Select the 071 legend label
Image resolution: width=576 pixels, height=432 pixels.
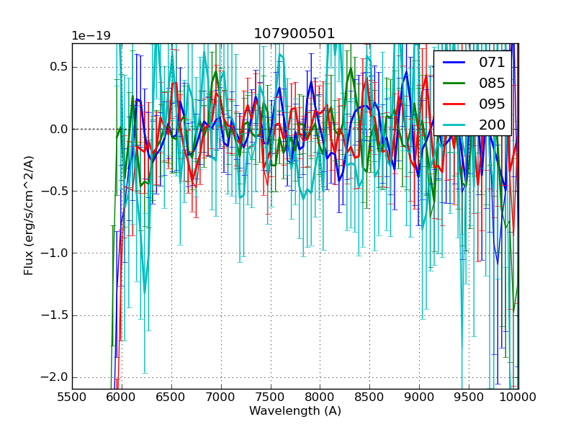[x=492, y=63]
